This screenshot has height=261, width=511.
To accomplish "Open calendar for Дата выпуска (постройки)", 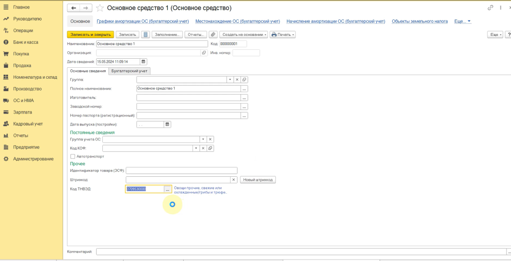I will coord(167,125).
